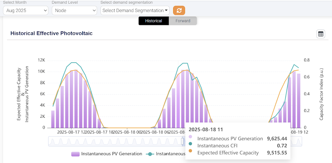Switch to the Forward tab
This screenshot has height=163, width=332.
pyautogui.click(x=183, y=21)
